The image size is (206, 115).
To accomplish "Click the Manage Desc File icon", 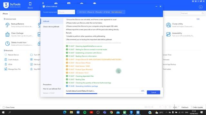I will (6, 69).
